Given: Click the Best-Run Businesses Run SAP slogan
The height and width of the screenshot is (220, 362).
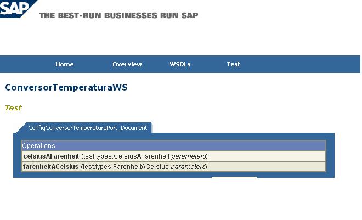Looking at the screenshot, I should click(x=119, y=15).
